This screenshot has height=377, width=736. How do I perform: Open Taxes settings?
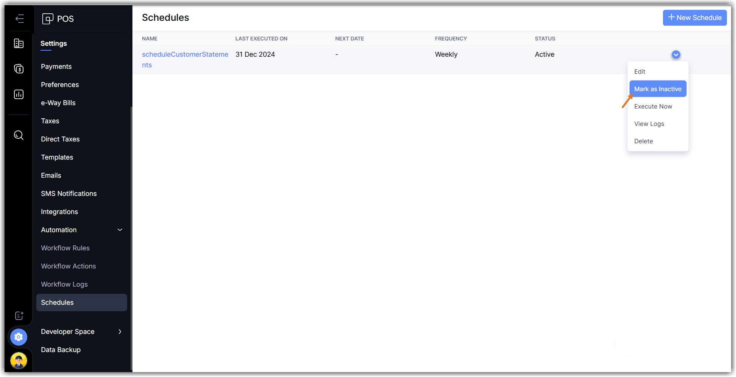(50, 121)
